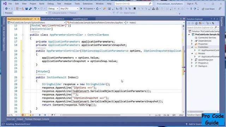
Task: Click the magnifier icon in title search box
Action: (x=150, y=4)
